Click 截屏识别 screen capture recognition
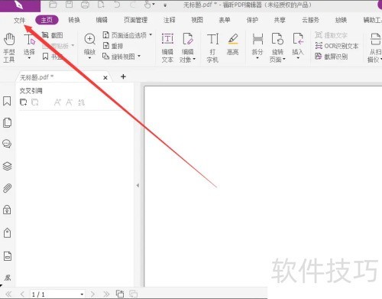The width and height of the screenshot is (382, 299). coord(332,57)
